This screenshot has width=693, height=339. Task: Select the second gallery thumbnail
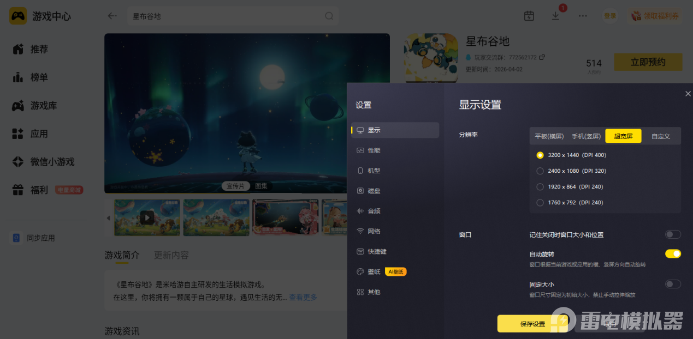pos(216,217)
